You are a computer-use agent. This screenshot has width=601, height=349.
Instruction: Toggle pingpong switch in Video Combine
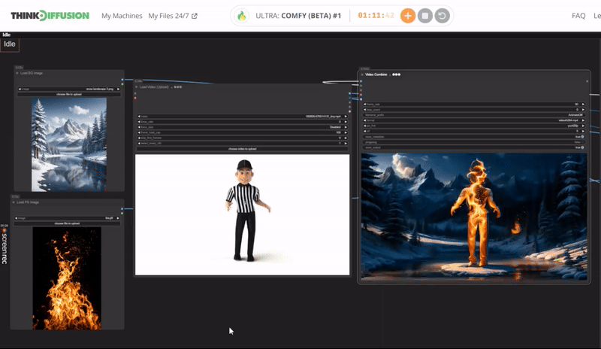pyautogui.click(x=582, y=142)
